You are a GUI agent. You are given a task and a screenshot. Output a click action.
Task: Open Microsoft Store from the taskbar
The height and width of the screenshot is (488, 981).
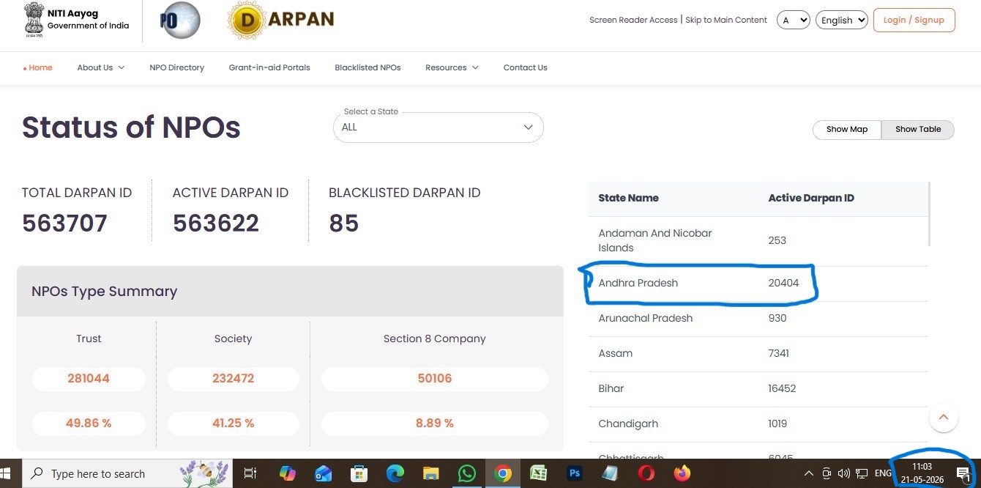tap(359, 473)
